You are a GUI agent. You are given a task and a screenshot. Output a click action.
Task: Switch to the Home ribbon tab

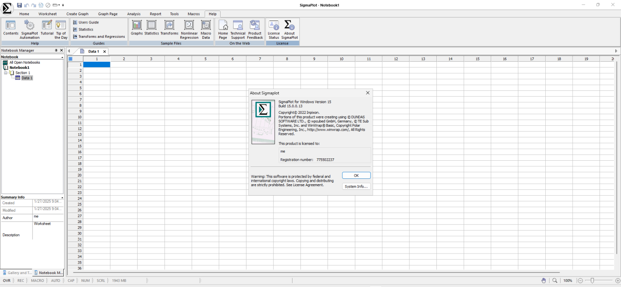[24, 14]
